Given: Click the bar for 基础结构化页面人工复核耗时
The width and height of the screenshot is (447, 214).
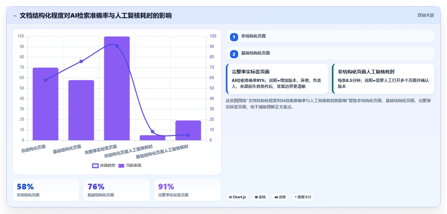Looking at the screenshot, I should [x=188, y=130].
